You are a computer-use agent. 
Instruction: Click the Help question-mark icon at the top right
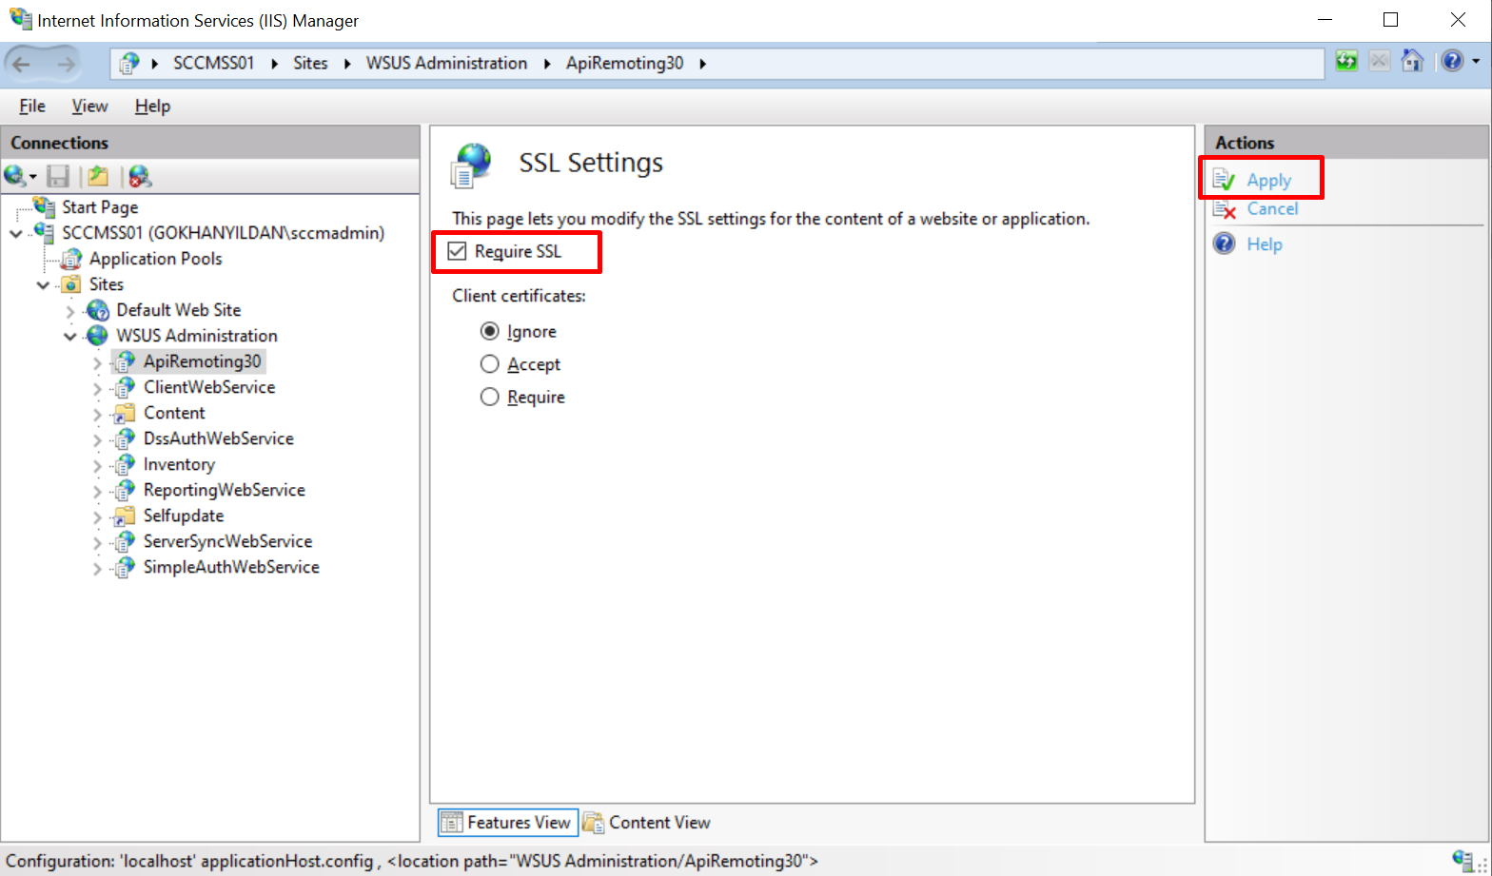[x=1452, y=62]
